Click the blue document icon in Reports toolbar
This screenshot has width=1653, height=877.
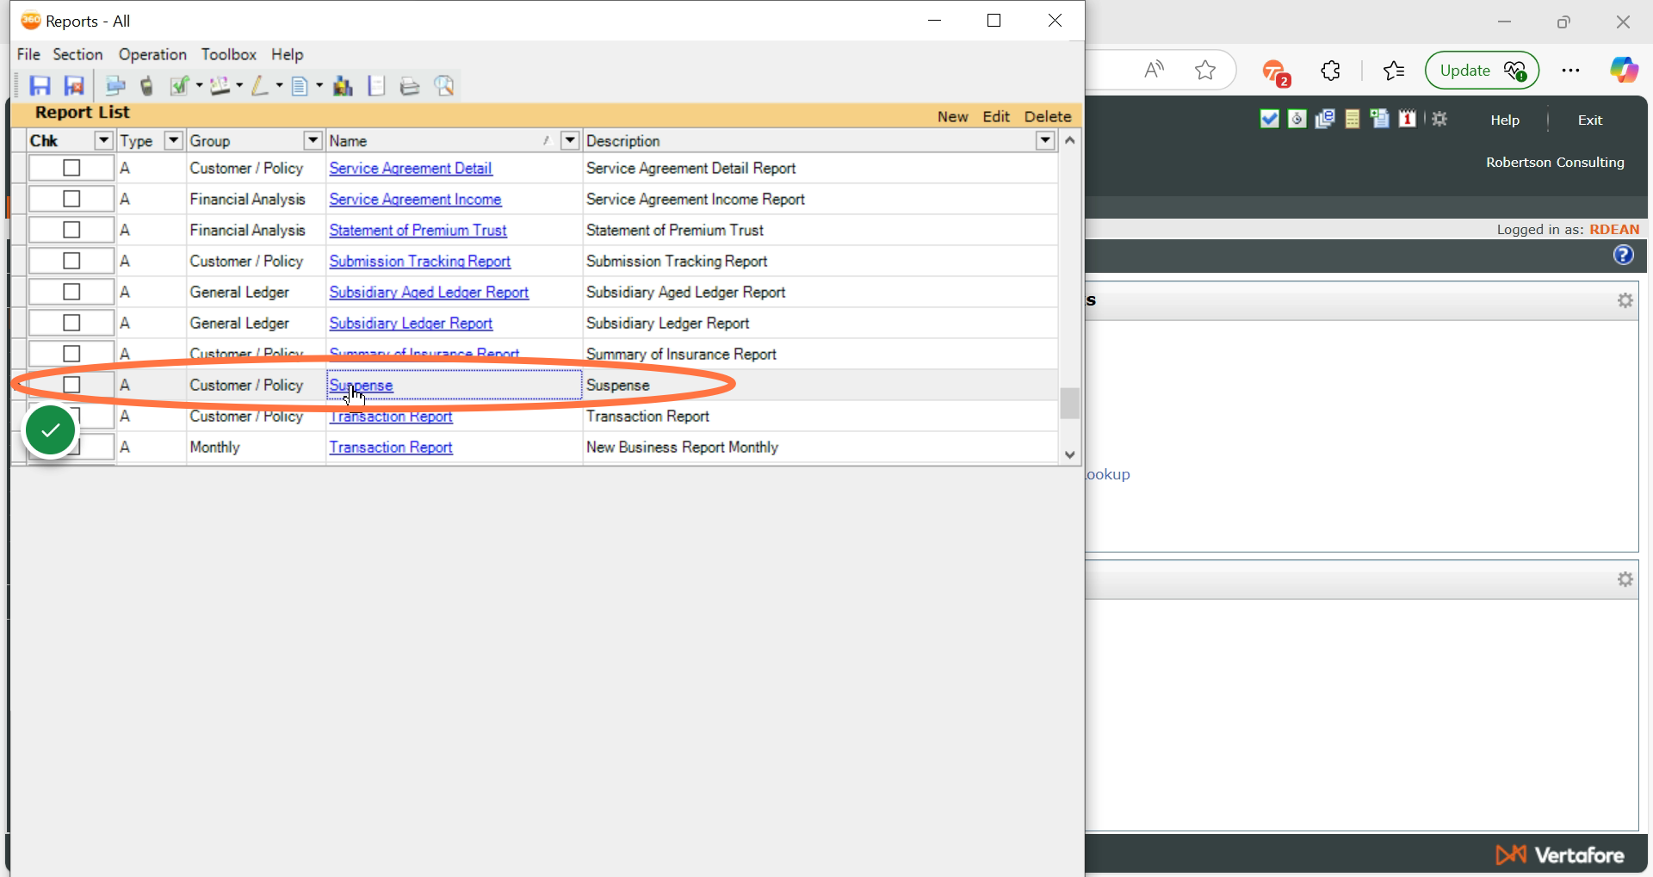coord(299,86)
